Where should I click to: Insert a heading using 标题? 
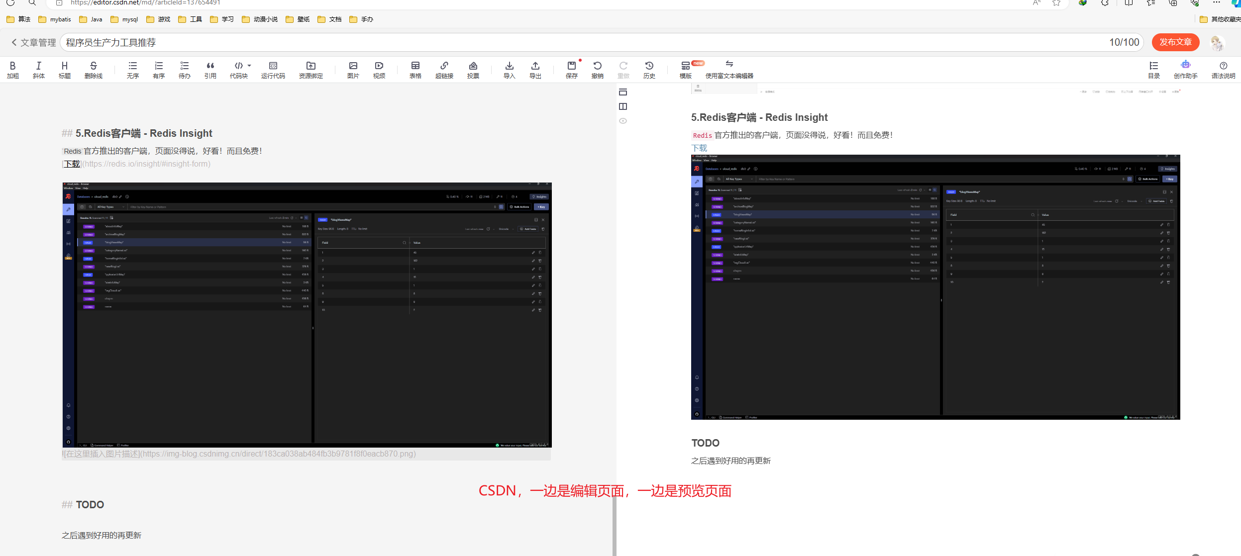[65, 70]
